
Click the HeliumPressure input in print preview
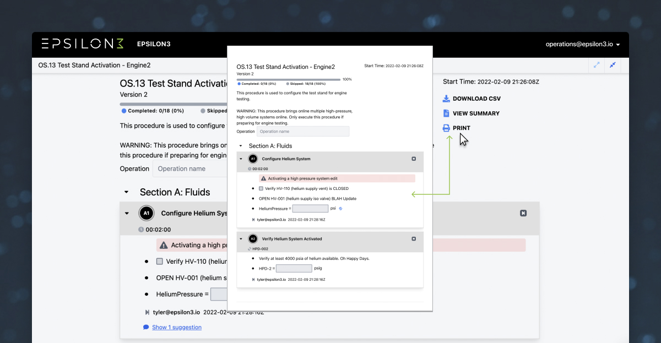(x=310, y=209)
